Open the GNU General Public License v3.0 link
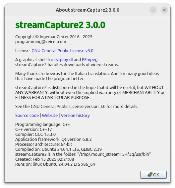 [62, 51]
